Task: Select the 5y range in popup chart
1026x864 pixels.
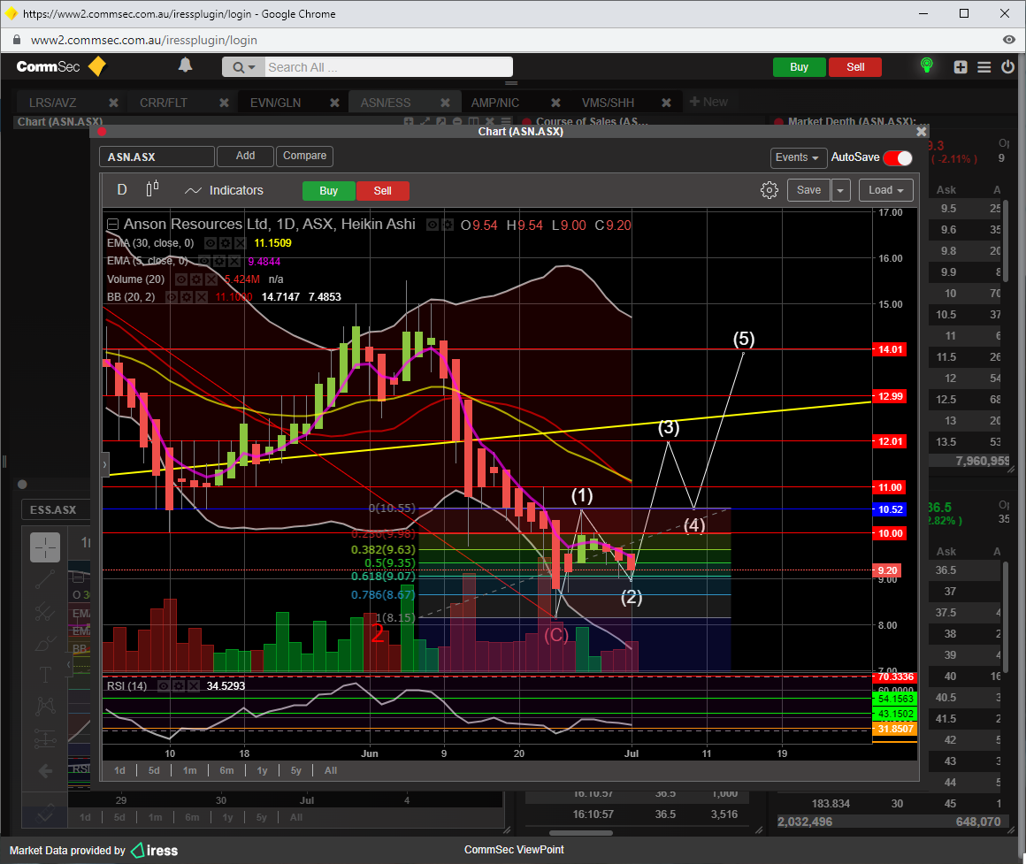Action: click(295, 770)
